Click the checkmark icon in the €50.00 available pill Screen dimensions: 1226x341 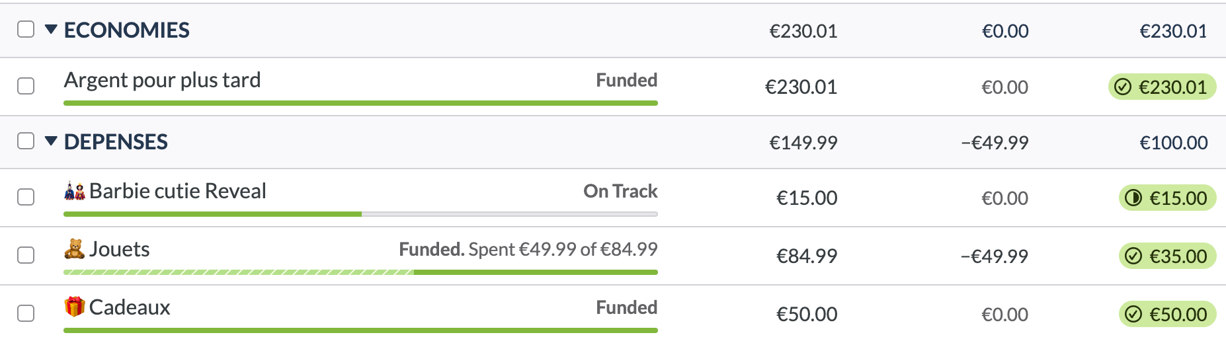1133,314
